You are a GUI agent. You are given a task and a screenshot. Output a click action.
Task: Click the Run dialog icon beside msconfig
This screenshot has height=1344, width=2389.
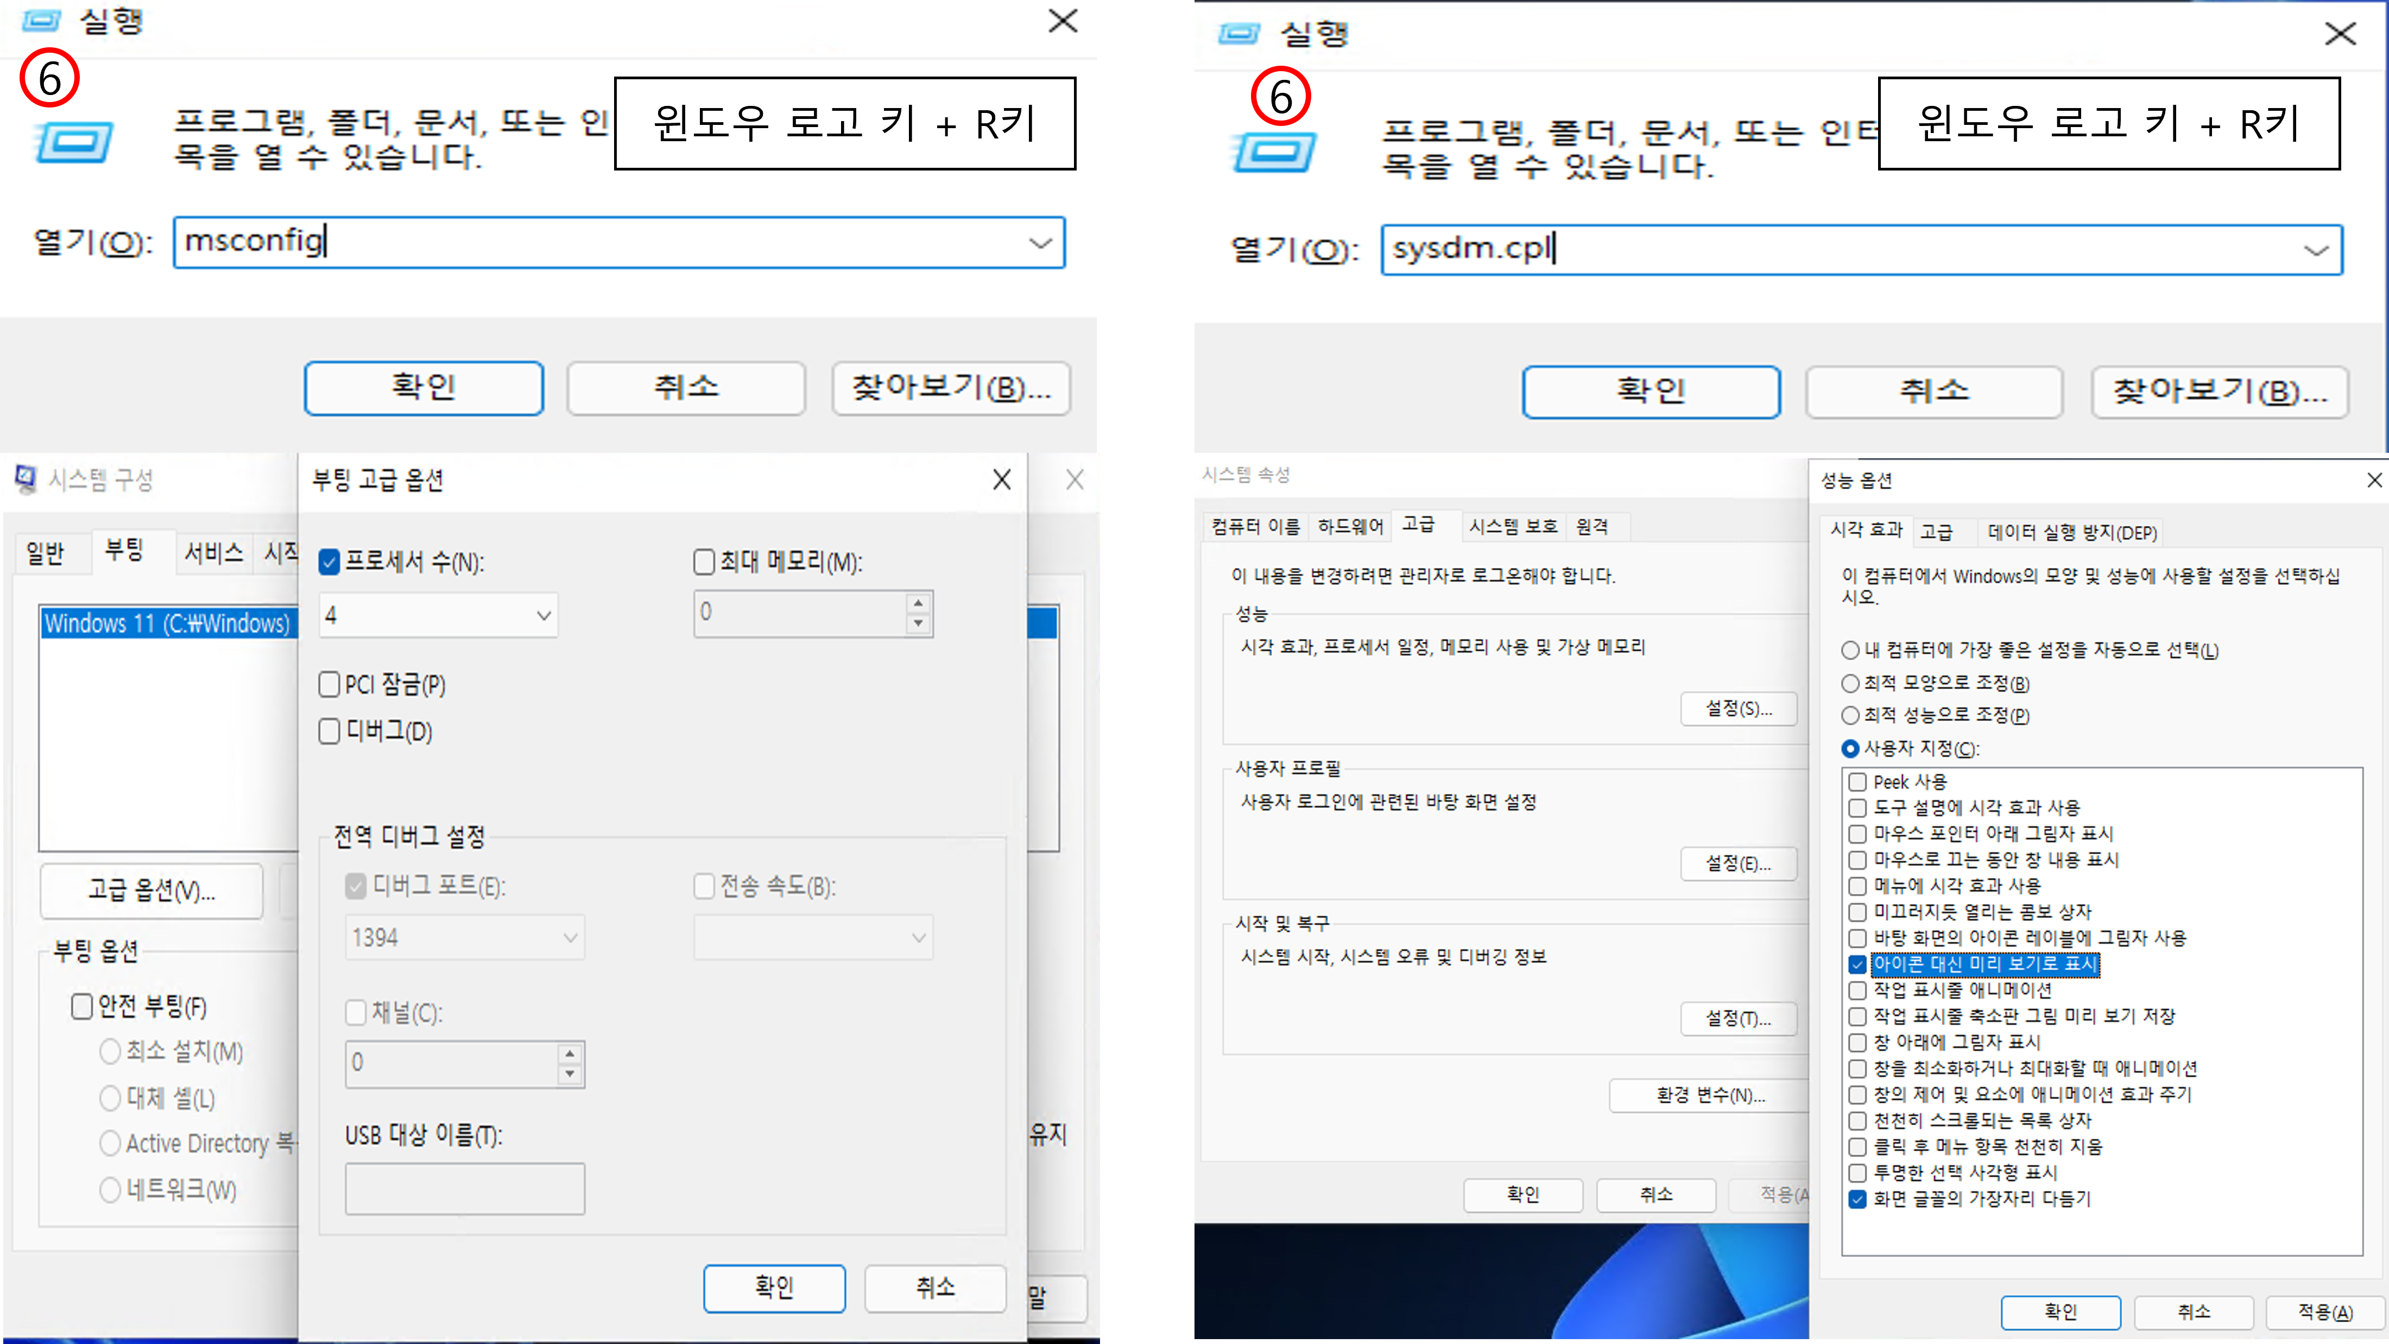point(74,142)
